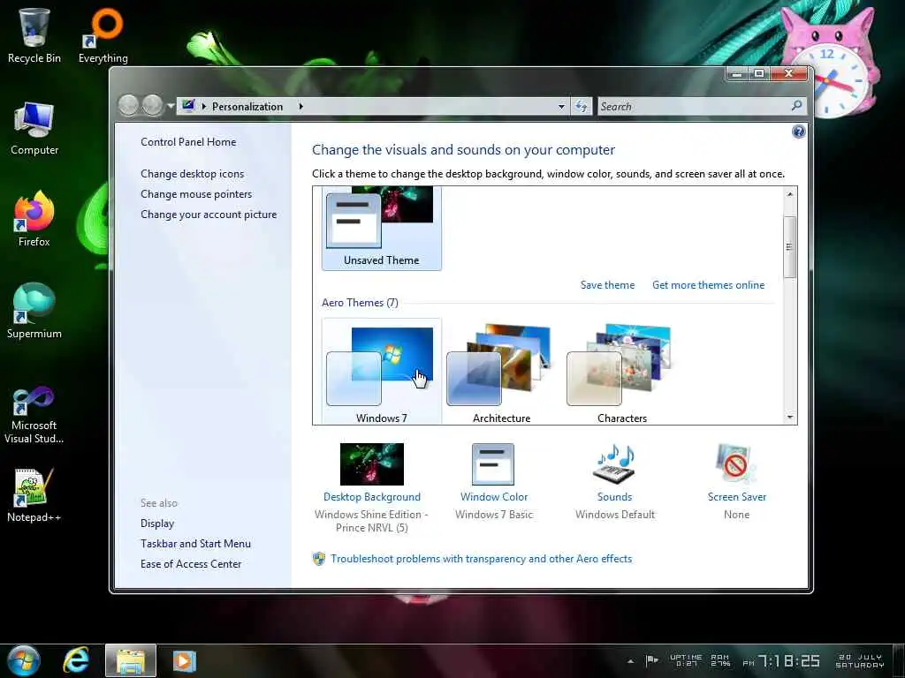
Task: Click the Refresh button beside the address bar
Action: tap(582, 106)
